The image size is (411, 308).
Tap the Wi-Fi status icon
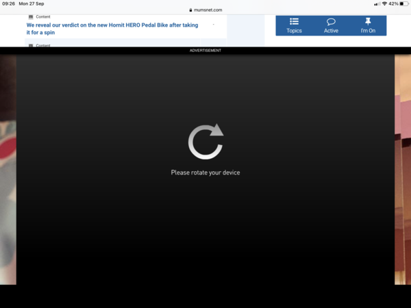[384, 3]
